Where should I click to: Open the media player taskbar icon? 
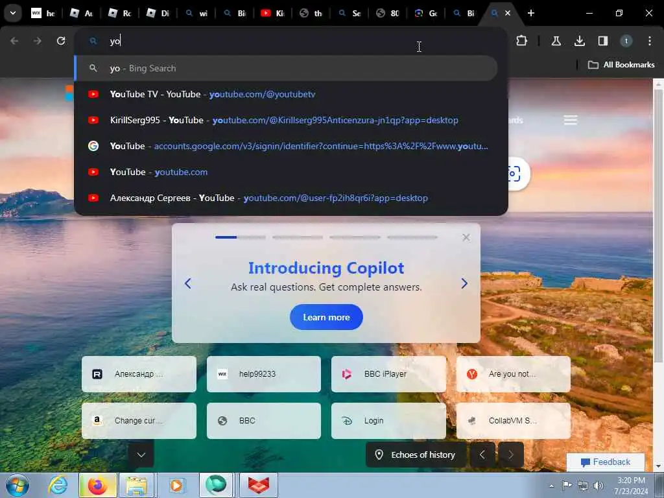click(176, 485)
